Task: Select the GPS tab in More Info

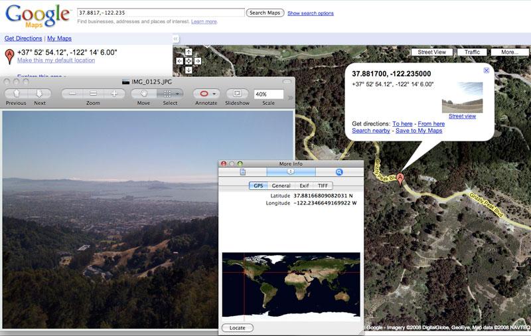Action: [x=258, y=186]
